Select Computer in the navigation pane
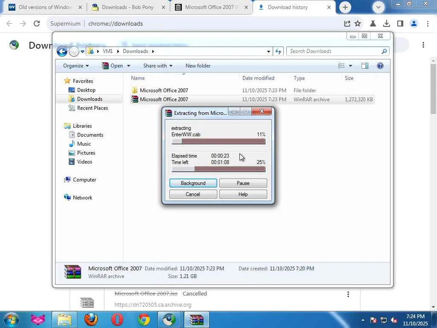Screen dimensions: 437x328 [x=84, y=180]
